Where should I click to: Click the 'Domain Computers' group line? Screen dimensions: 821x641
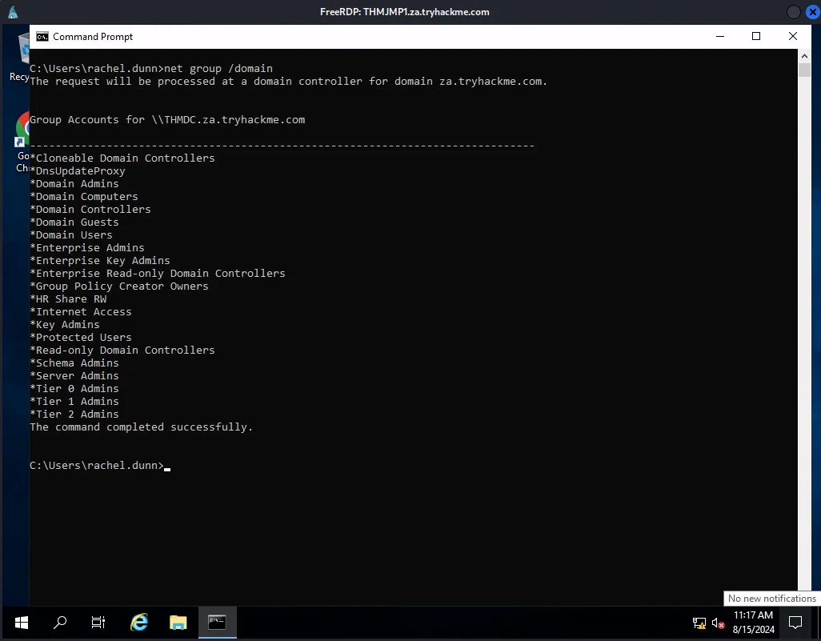84,197
